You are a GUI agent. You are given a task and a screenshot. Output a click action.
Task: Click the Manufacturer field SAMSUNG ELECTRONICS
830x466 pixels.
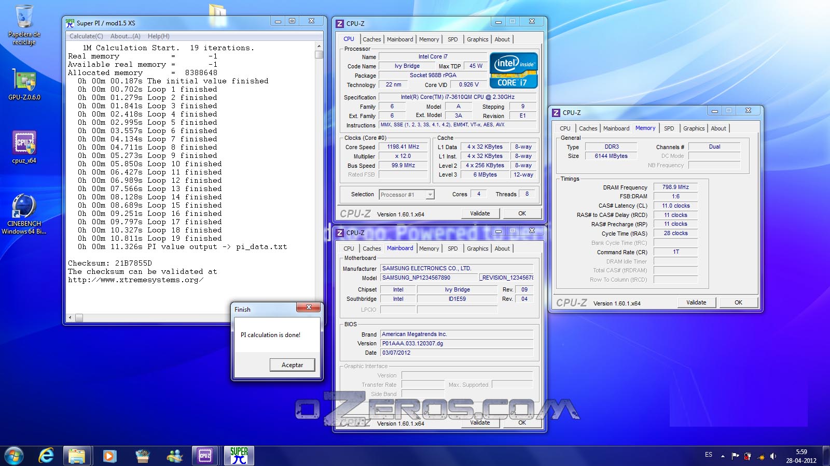click(457, 269)
